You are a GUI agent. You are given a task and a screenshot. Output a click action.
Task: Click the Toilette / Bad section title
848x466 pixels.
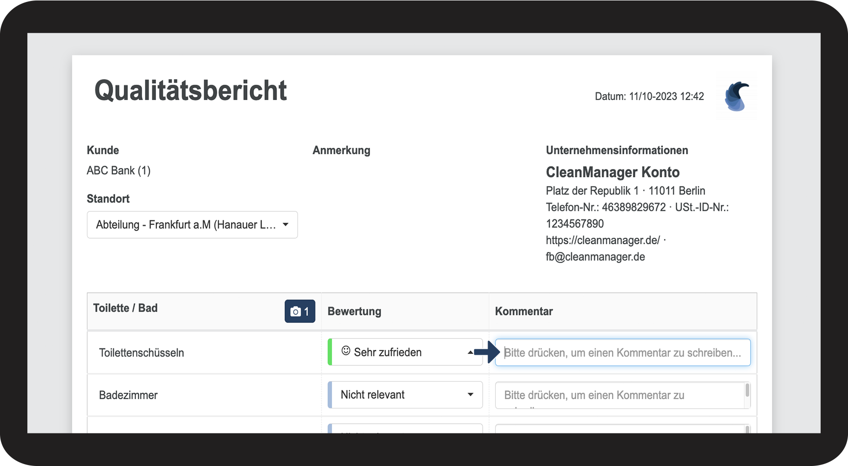pos(125,308)
